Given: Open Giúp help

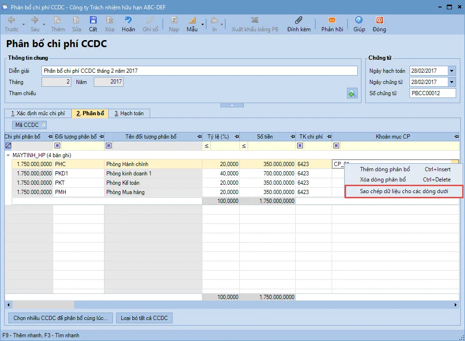Looking at the screenshot, I should pos(359,21).
